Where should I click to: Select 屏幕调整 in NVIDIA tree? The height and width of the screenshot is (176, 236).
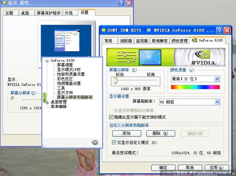coord(65,65)
